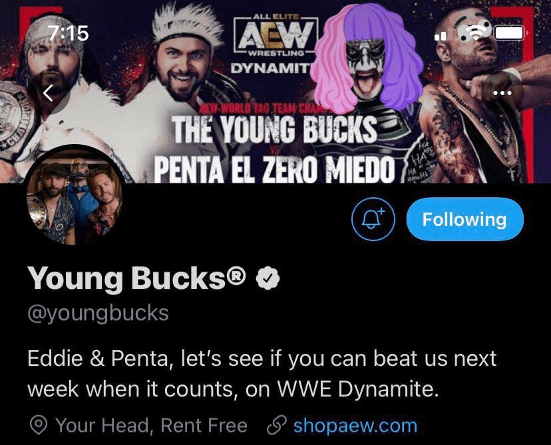Tap the battery icon in status bar
The image size is (551, 445).
(511, 33)
